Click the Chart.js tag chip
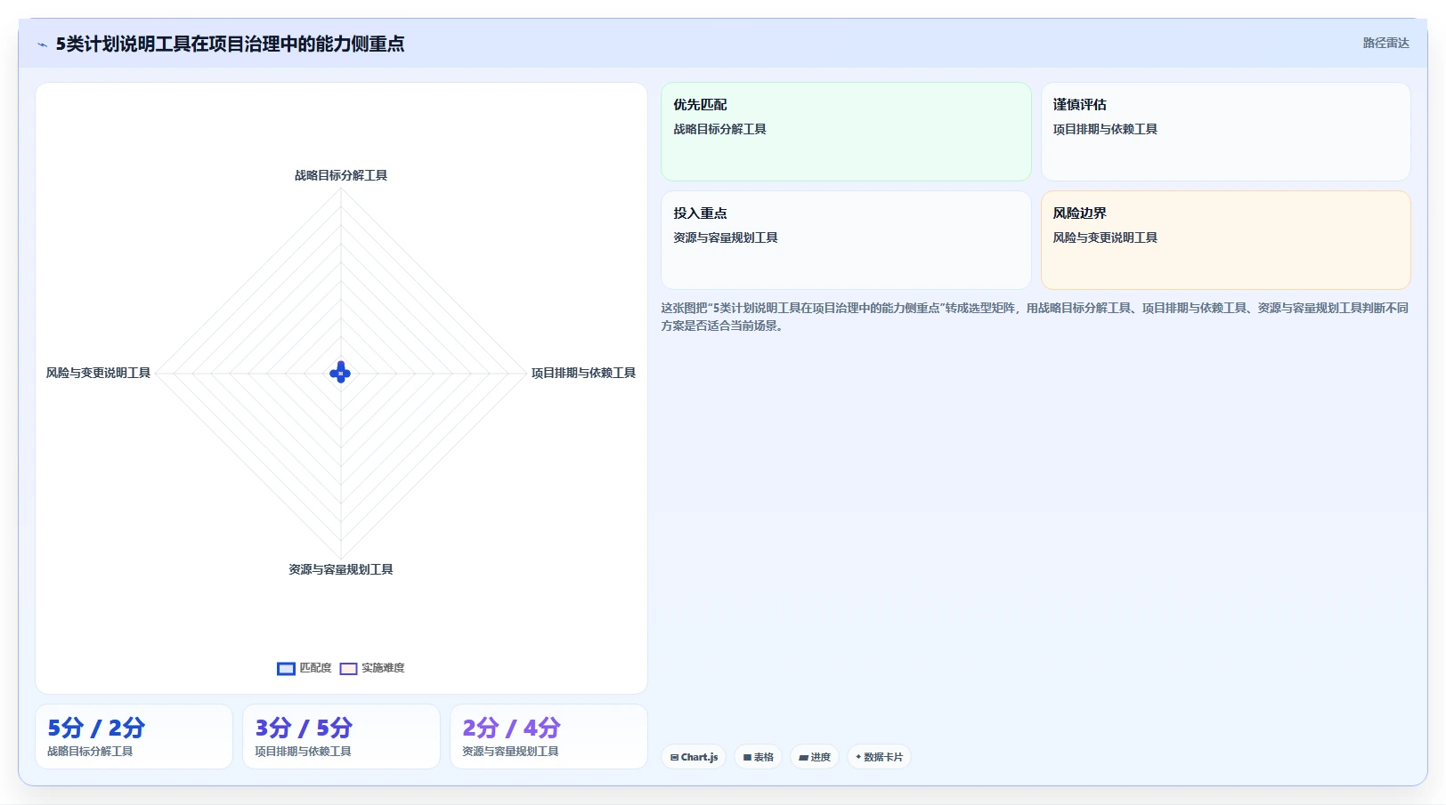 pyautogui.click(x=694, y=757)
